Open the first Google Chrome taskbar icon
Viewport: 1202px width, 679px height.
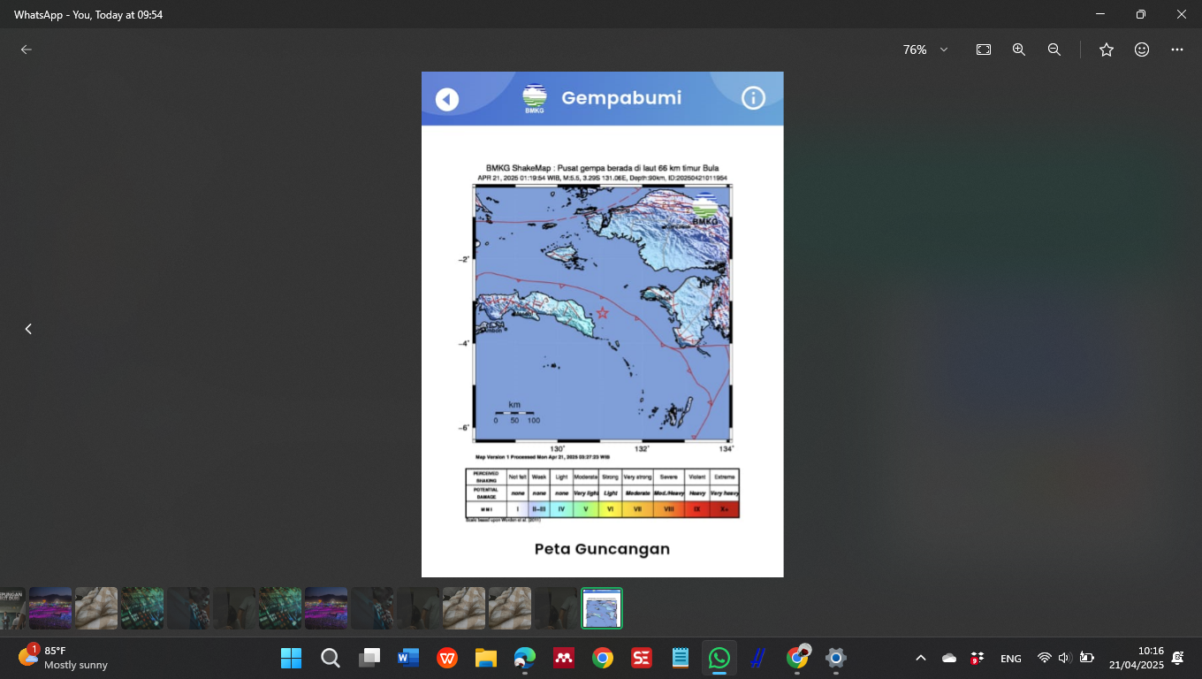603,658
